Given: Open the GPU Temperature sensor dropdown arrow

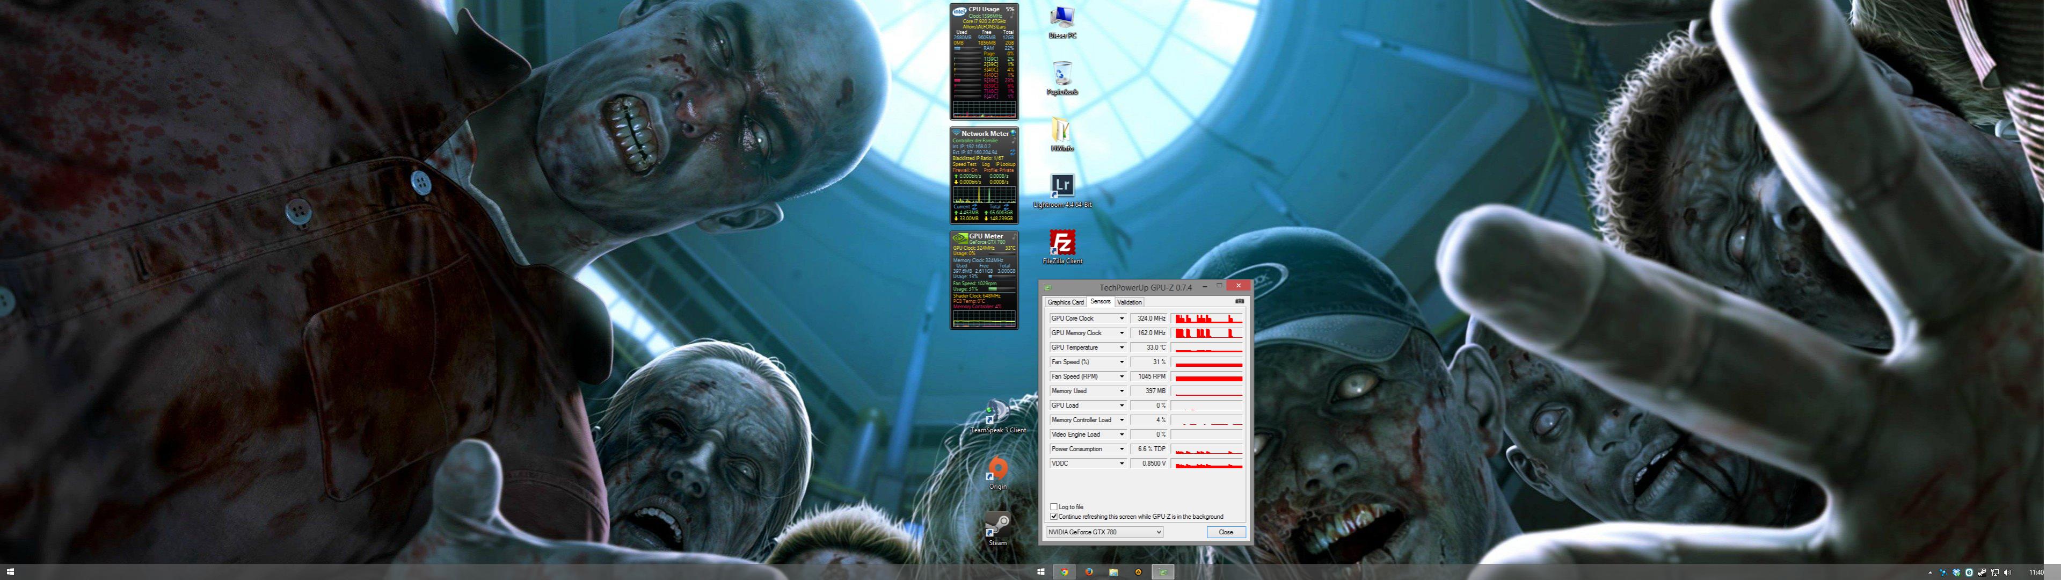Looking at the screenshot, I should 1121,347.
